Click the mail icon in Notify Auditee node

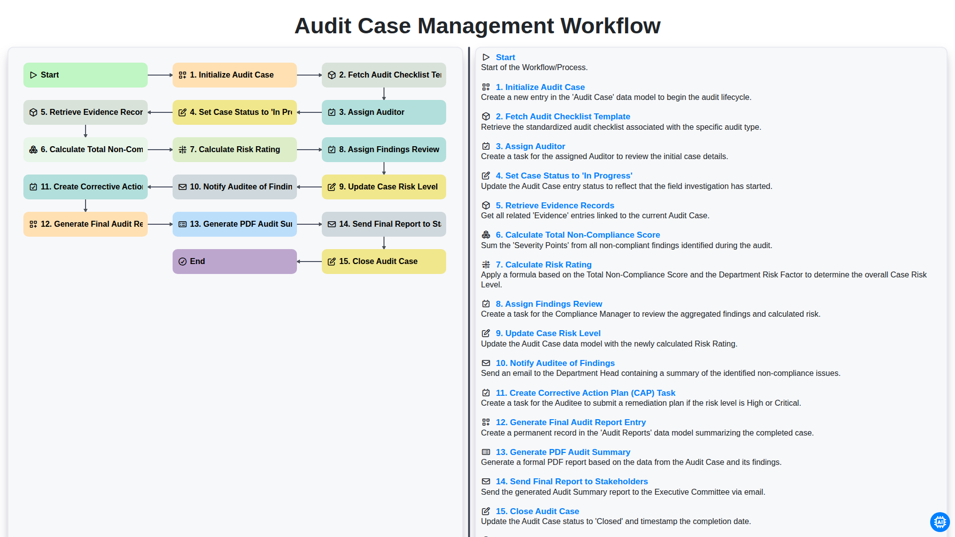tap(183, 187)
